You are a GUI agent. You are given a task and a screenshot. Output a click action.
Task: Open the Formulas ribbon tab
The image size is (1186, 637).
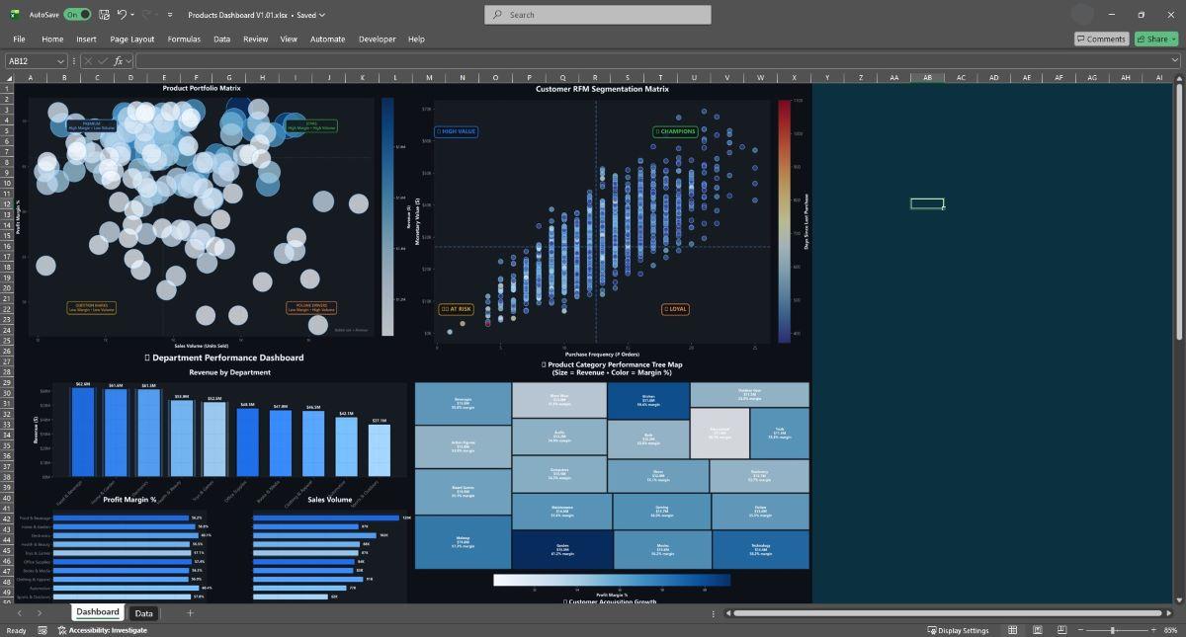(184, 40)
